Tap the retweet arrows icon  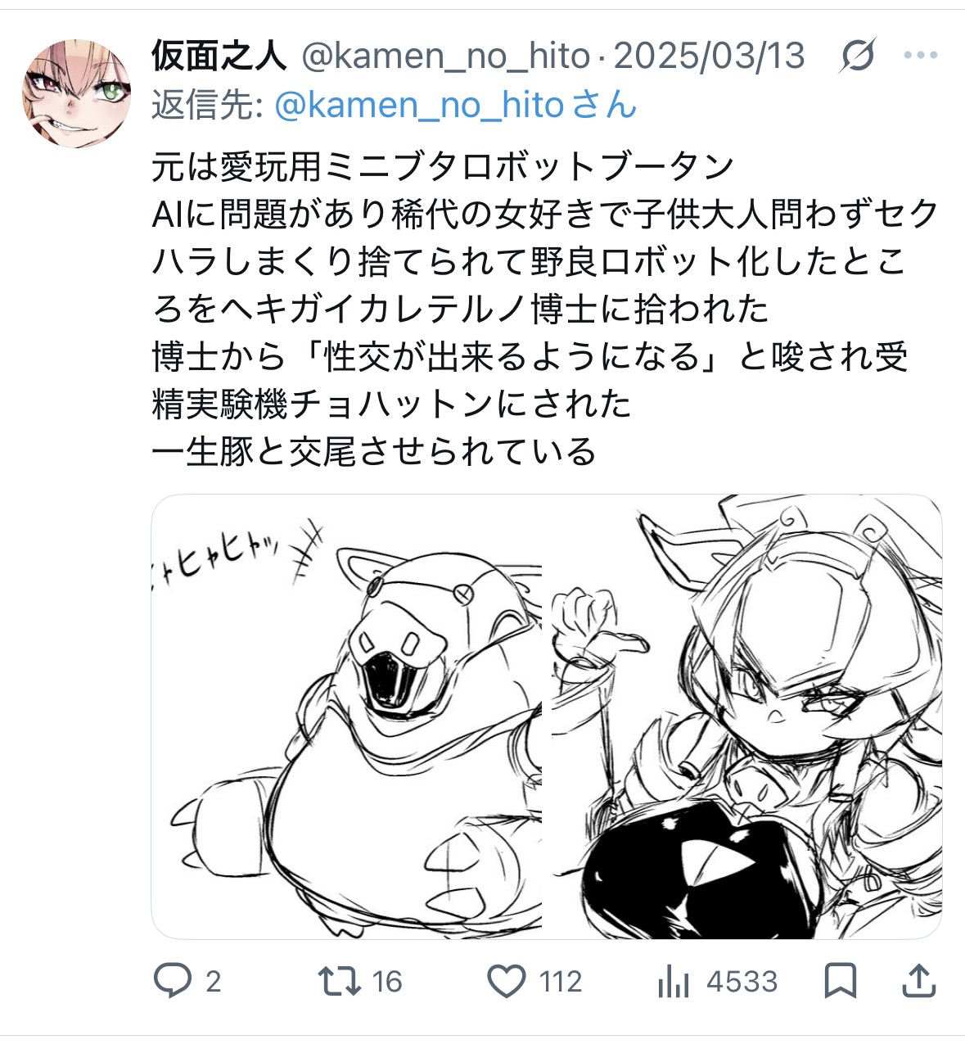pos(340,980)
